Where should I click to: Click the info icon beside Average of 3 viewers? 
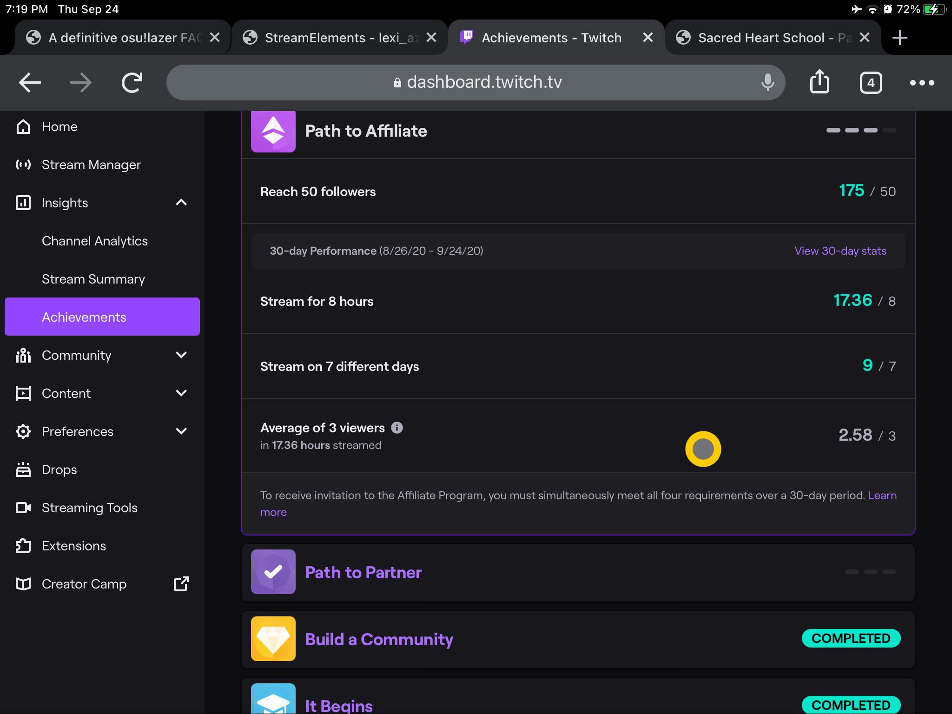coord(397,428)
